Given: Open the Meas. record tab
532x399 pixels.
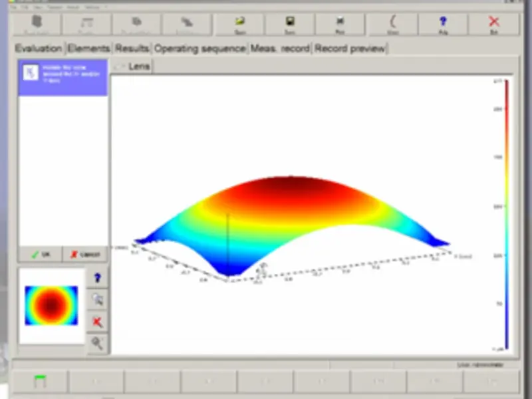Looking at the screenshot, I should [280, 49].
